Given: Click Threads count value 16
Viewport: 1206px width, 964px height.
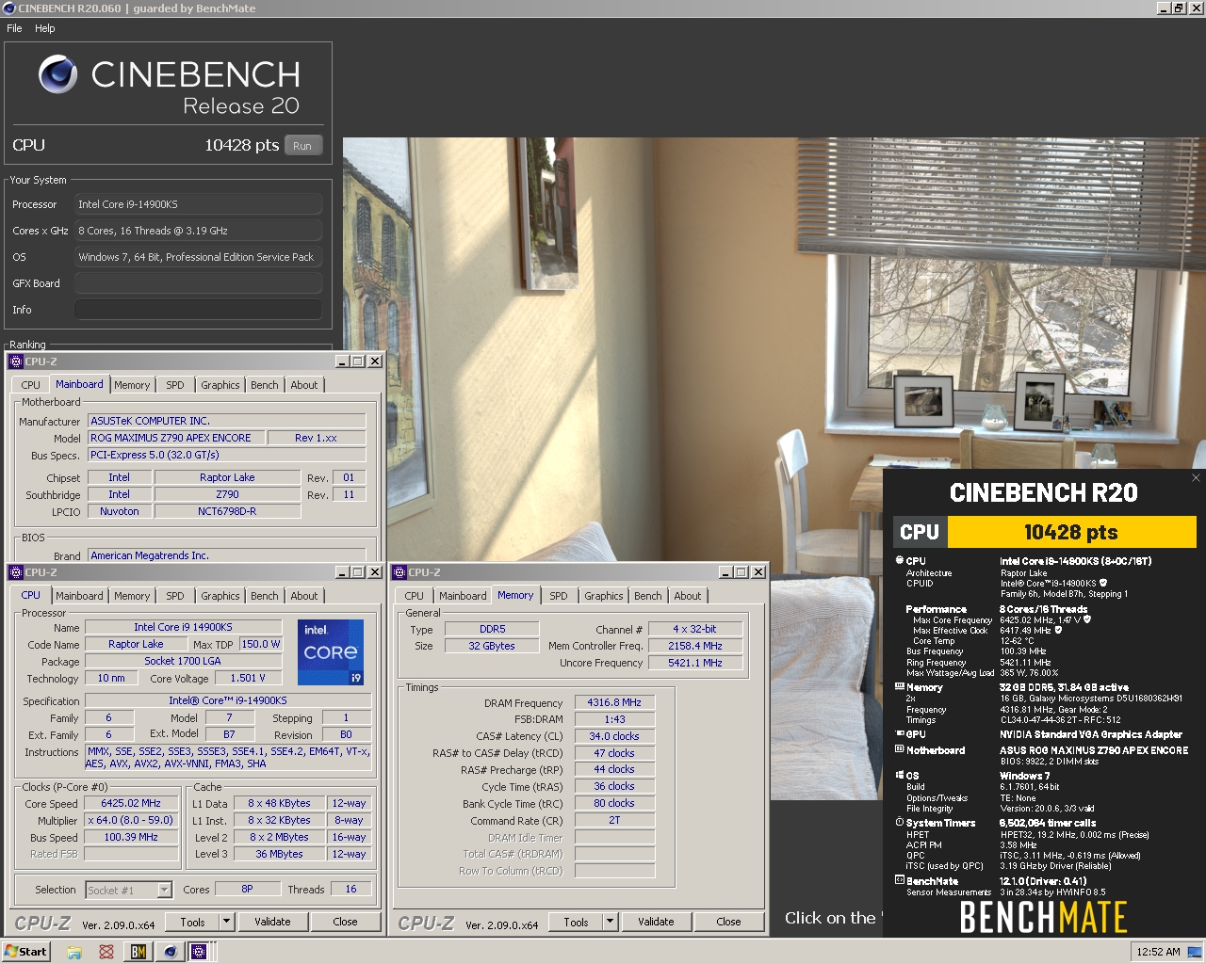Looking at the screenshot, I should [350, 890].
